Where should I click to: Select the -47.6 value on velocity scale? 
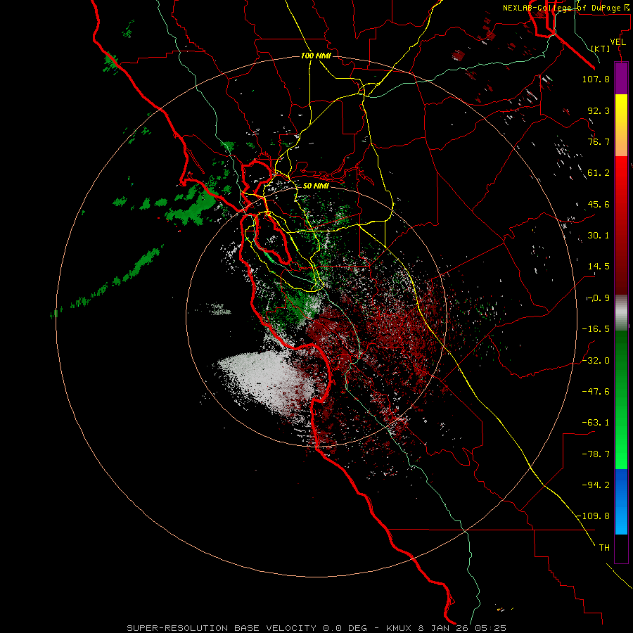tap(596, 392)
